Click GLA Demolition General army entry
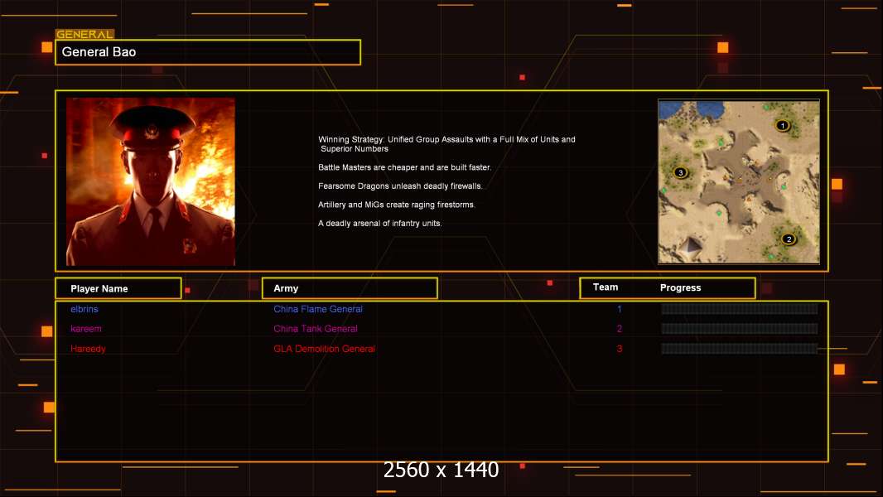The image size is (883, 497). tap(325, 349)
